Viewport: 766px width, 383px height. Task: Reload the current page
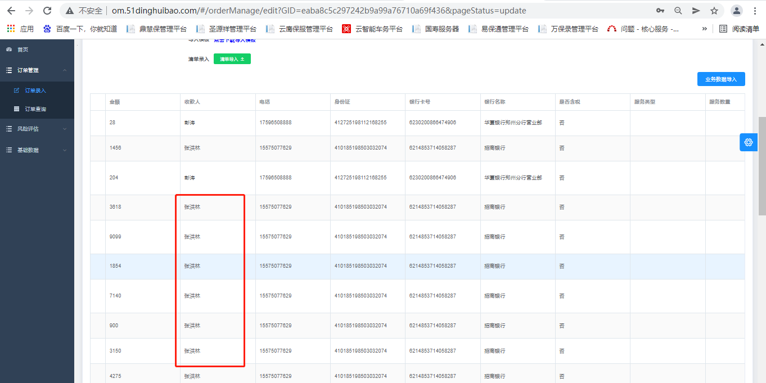coord(47,11)
